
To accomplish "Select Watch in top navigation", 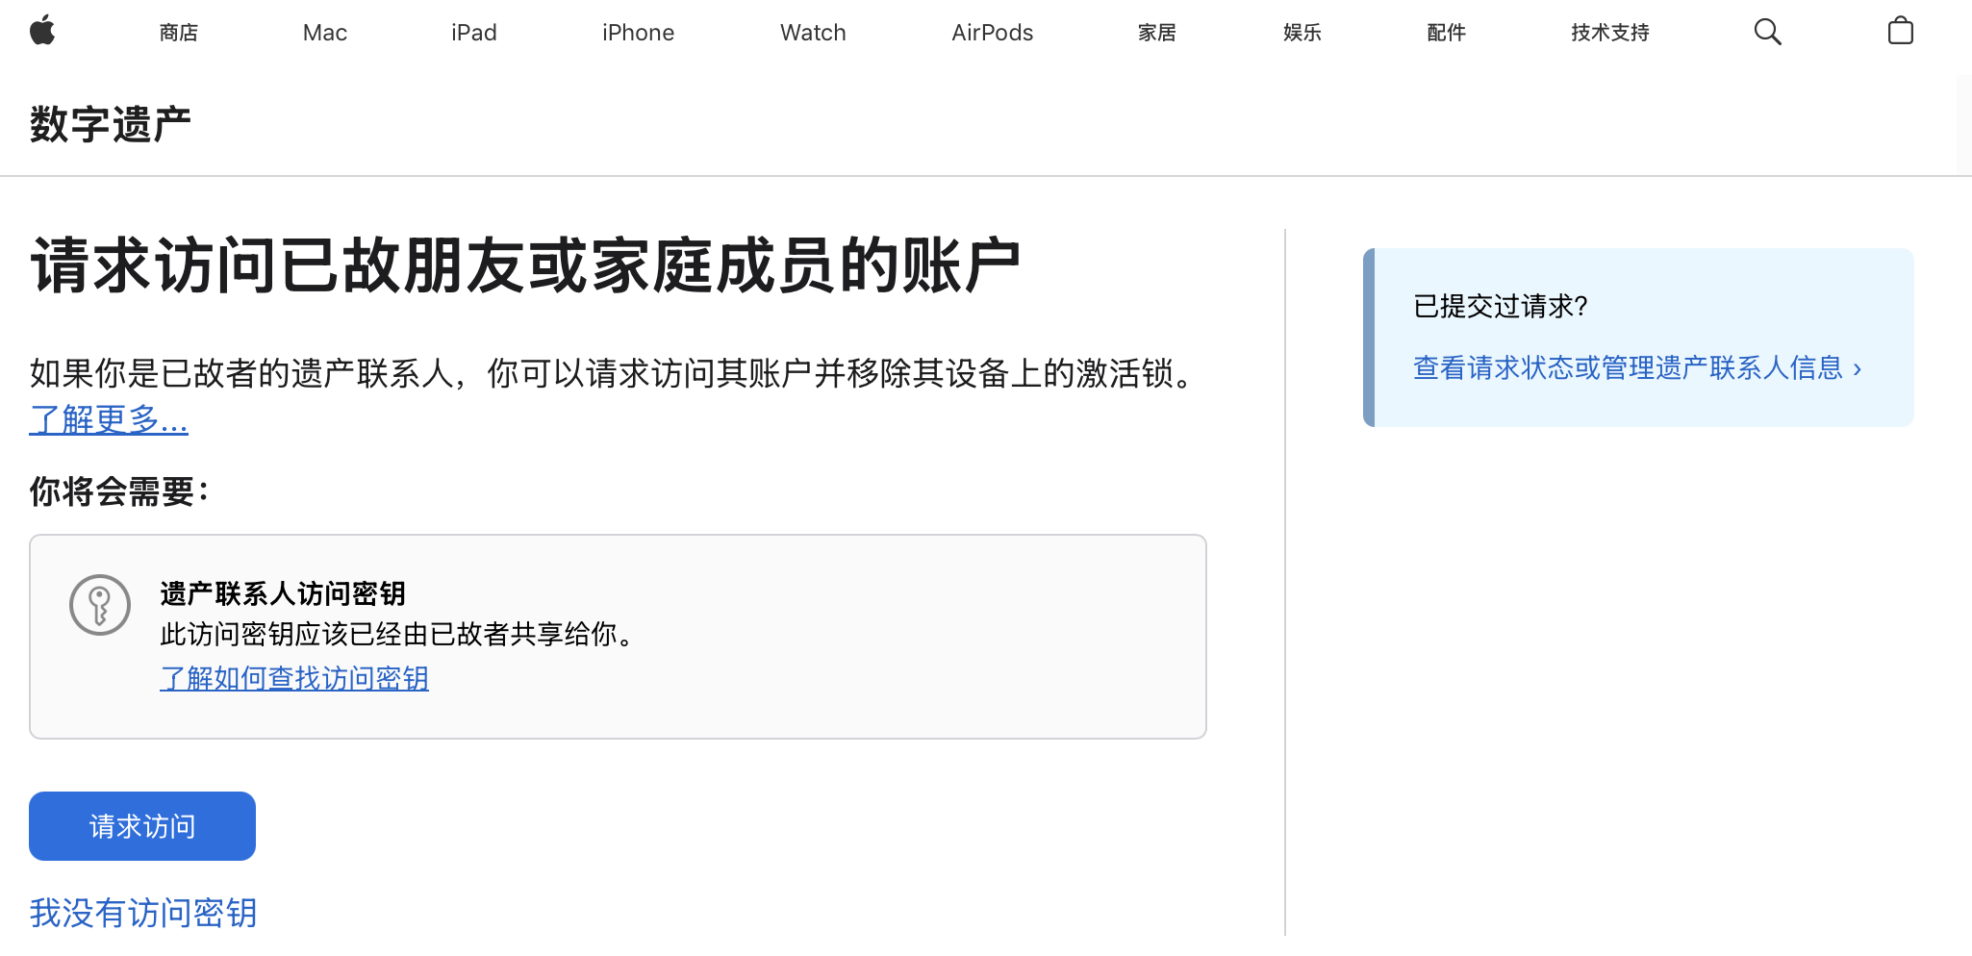I will coord(813,33).
